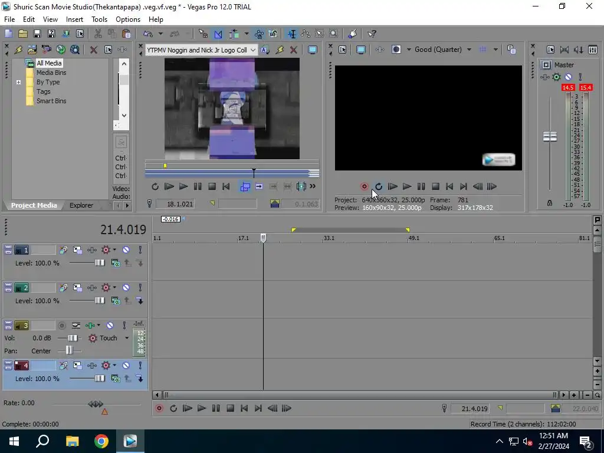Open a project with the folder icon
Image resolution: width=604 pixels, height=453 pixels.
(x=23, y=34)
